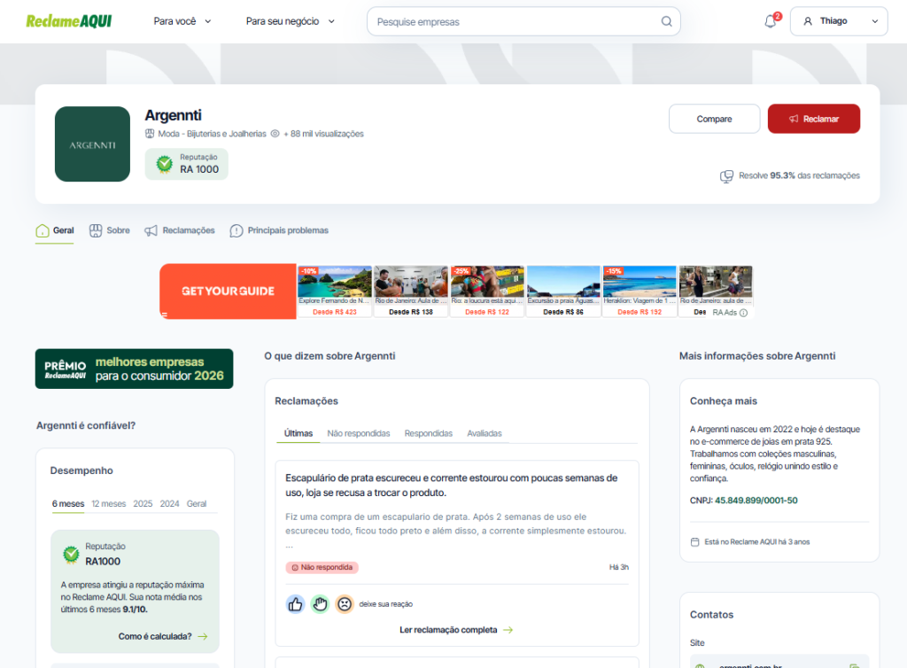The height and width of the screenshot is (668, 907).
Task: Click the arrow after 'Ler reclamação completa'
Action: coord(508,630)
